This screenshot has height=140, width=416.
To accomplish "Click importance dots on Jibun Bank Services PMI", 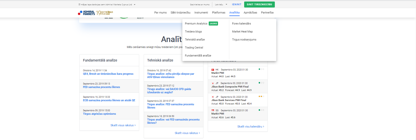I will (261, 96).
